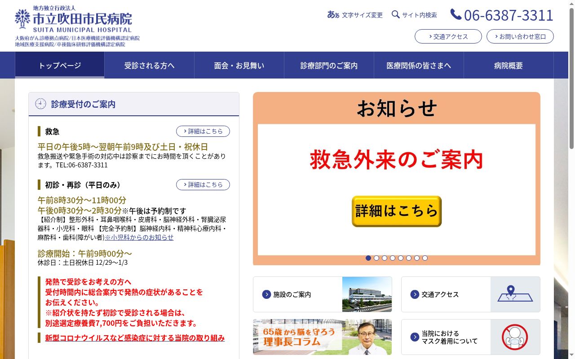
Task: Select the eighth carousel dot
Action: coord(425,258)
